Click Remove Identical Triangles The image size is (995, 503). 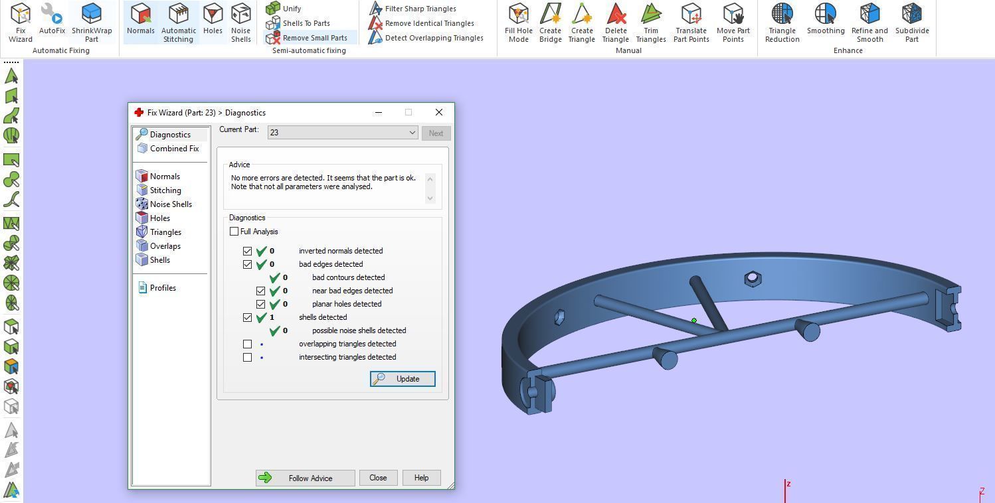[421, 23]
